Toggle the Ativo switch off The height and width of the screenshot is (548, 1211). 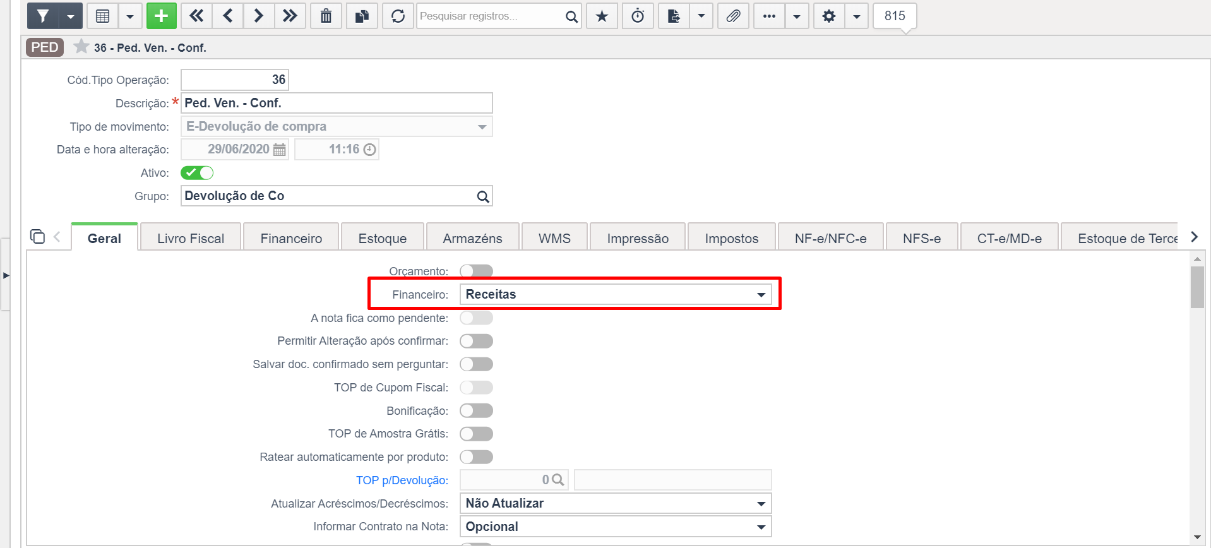(197, 172)
